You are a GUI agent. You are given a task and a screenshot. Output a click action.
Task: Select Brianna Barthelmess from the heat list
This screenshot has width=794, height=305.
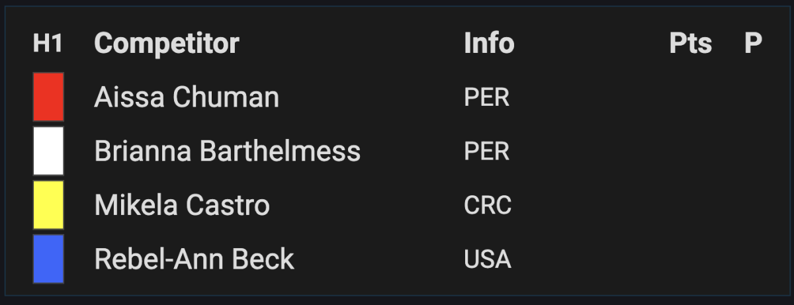pos(227,152)
